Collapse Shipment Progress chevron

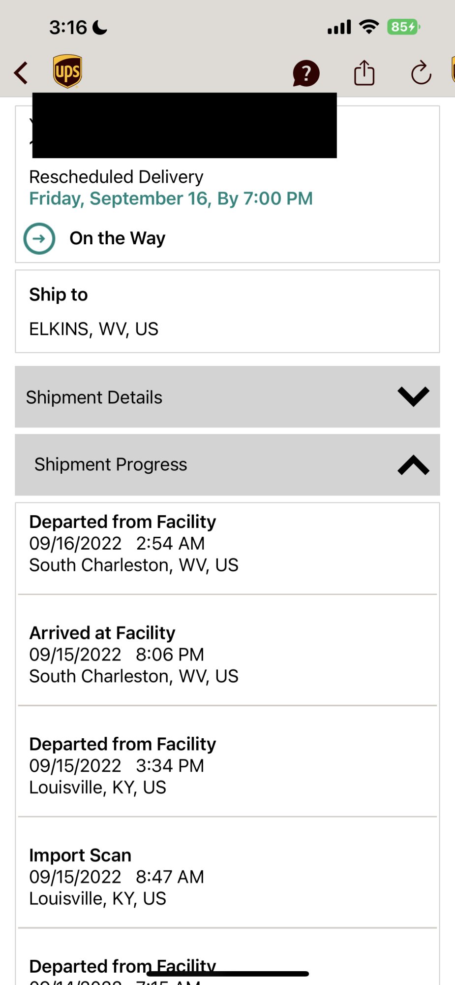coord(413,465)
